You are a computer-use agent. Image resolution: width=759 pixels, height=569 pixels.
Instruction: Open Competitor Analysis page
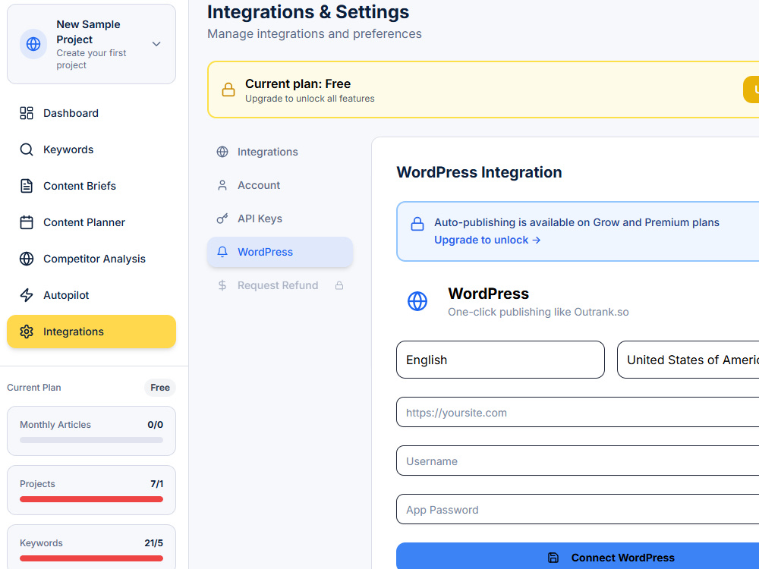click(92, 259)
